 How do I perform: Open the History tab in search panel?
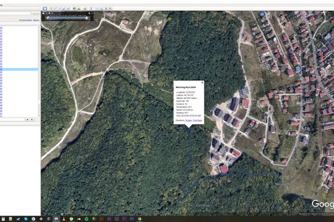coord(36,20)
